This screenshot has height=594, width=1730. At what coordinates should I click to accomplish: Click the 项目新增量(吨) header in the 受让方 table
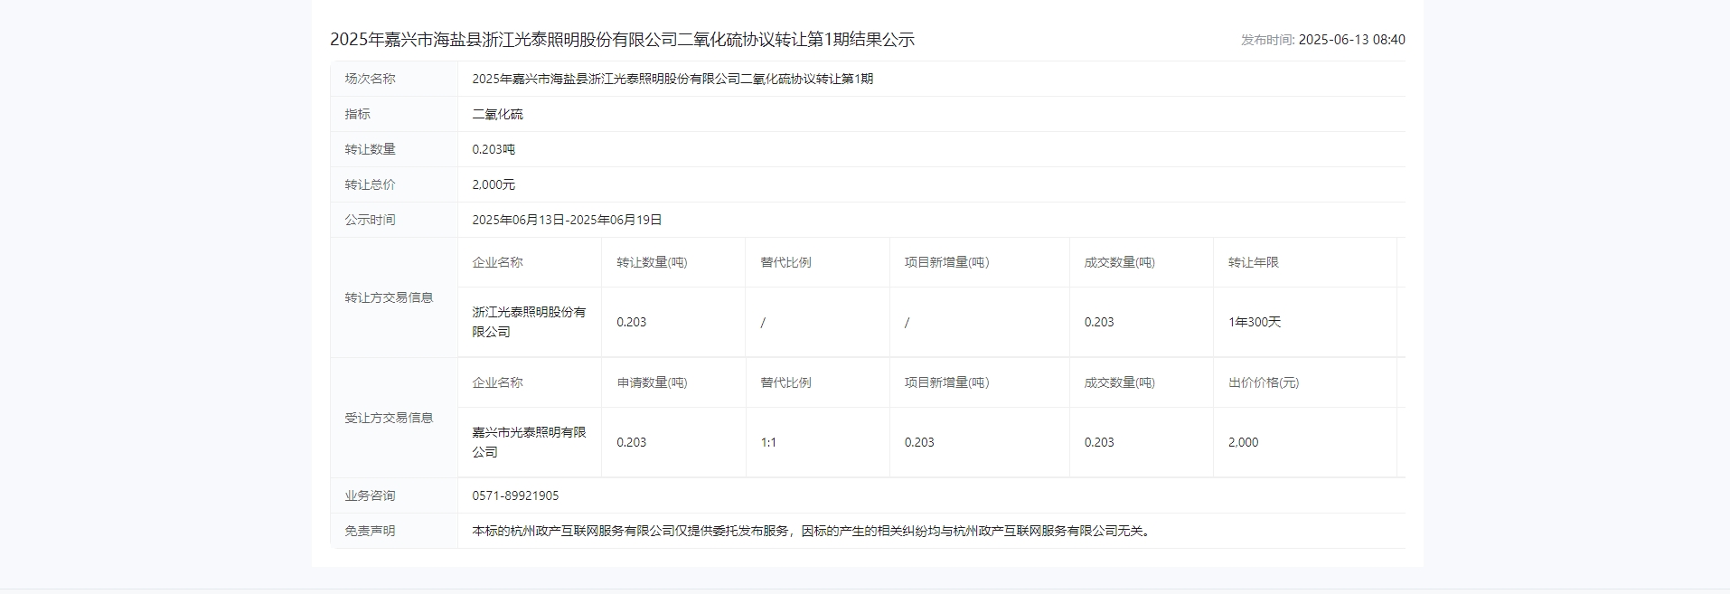pos(946,382)
